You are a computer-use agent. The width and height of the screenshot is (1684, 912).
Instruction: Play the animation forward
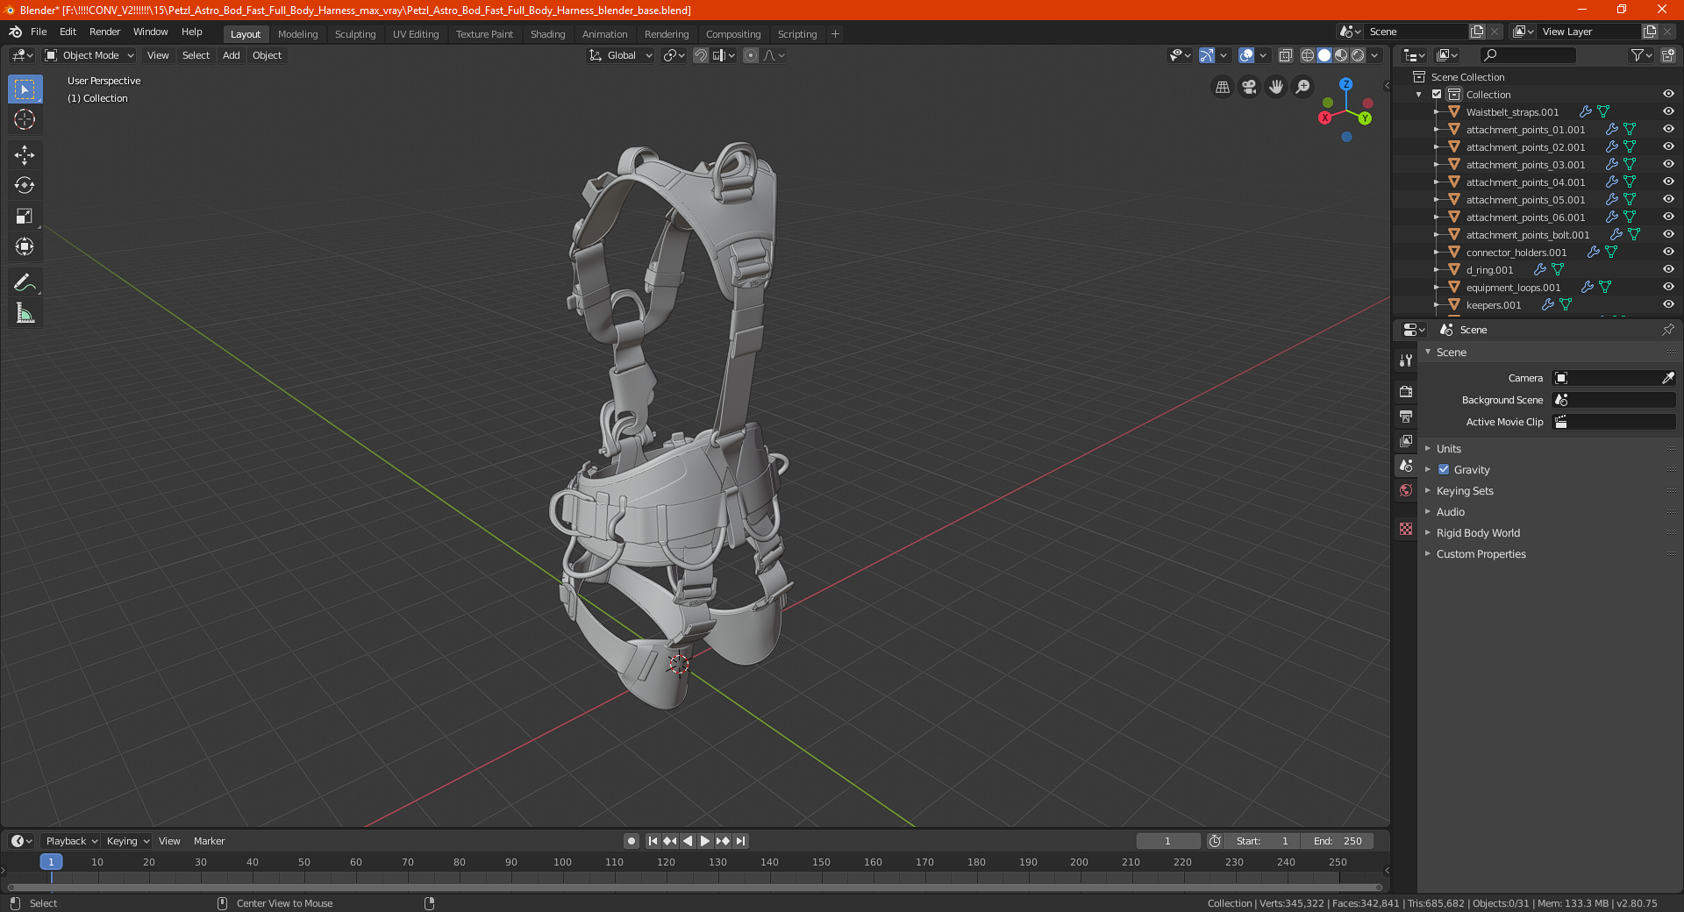(x=705, y=841)
